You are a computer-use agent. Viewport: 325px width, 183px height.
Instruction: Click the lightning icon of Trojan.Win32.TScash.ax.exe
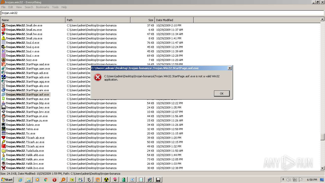pos(4,142)
